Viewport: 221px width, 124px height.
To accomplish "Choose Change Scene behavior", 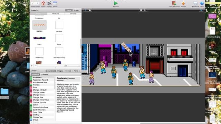I will pyautogui.click(x=39, y=95).
